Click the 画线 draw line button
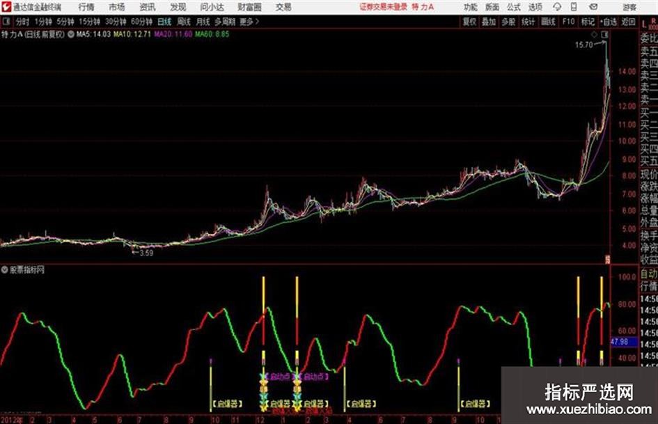 [548, 22]
